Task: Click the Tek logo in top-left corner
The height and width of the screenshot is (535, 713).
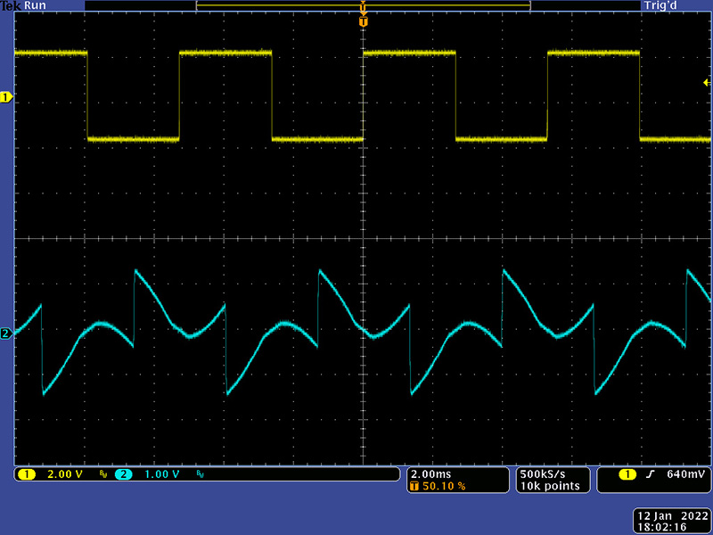Action: click(11, 5)
